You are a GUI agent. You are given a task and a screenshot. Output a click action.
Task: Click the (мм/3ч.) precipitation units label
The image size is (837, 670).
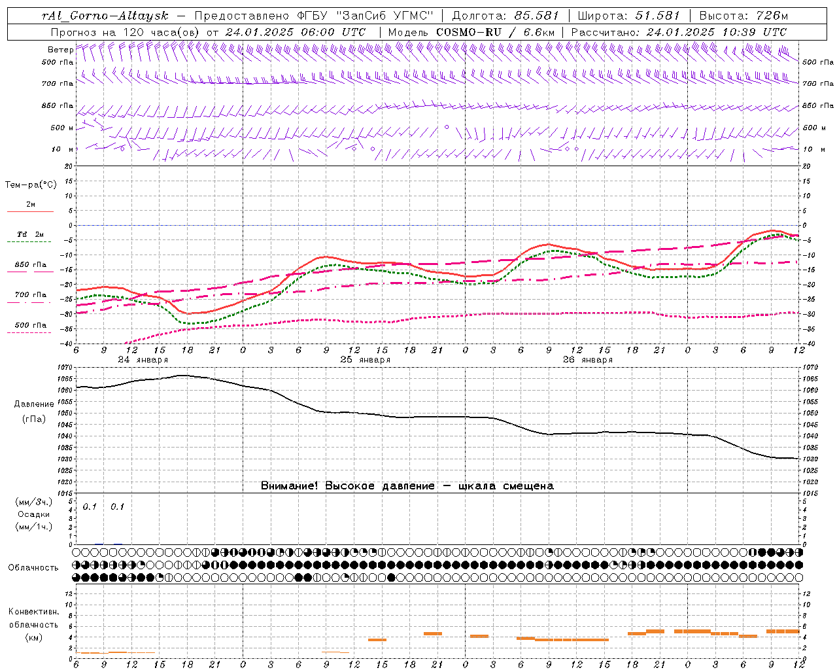click(x=34, y=502)
